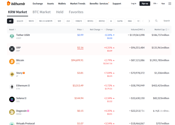Select the 일반 category filter
The height and width of the screenshot is (125, 175).
click(59, 21)
